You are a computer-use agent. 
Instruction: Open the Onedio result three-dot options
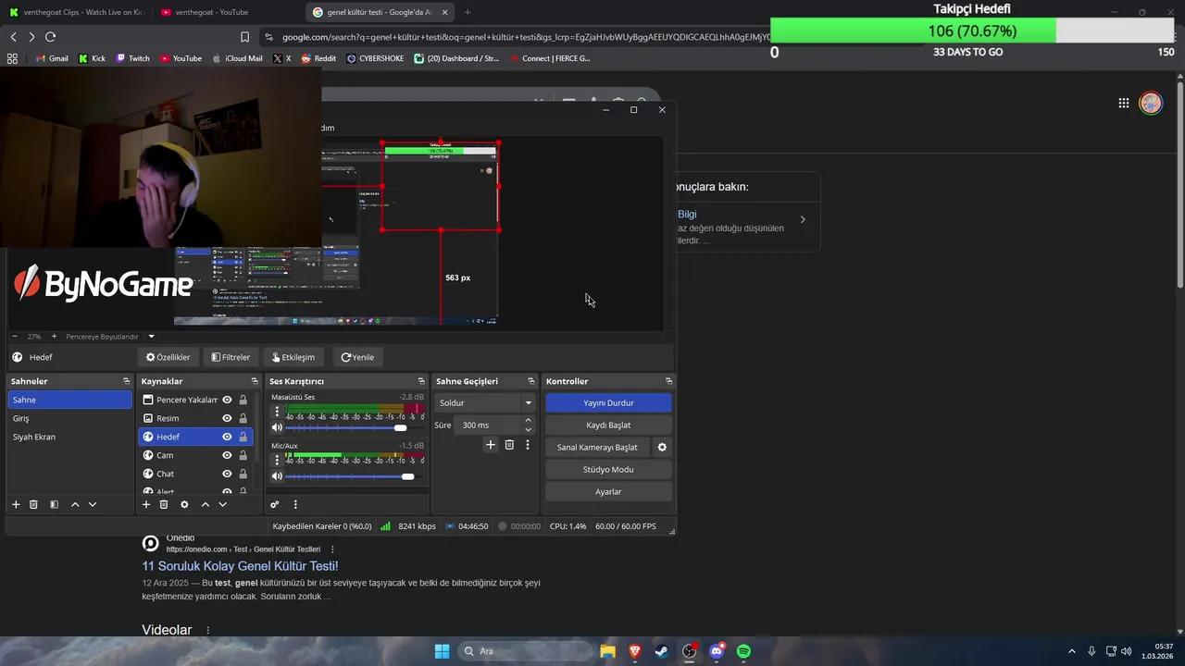click(332, 549)
